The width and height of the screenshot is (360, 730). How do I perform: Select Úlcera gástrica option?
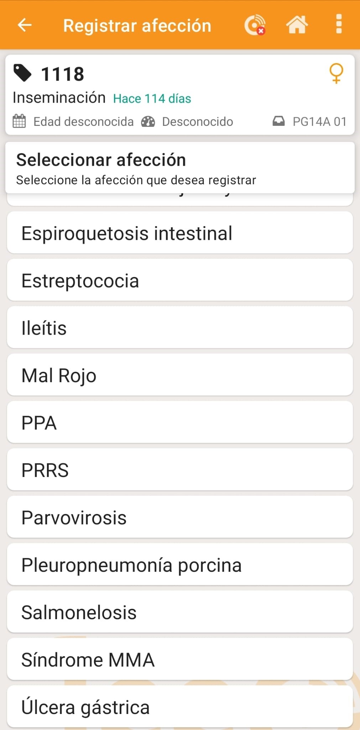180,707
